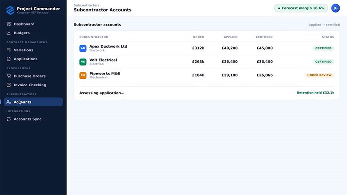
Task: Click the £45,800 certified amount
Action: tap(265, 48)
